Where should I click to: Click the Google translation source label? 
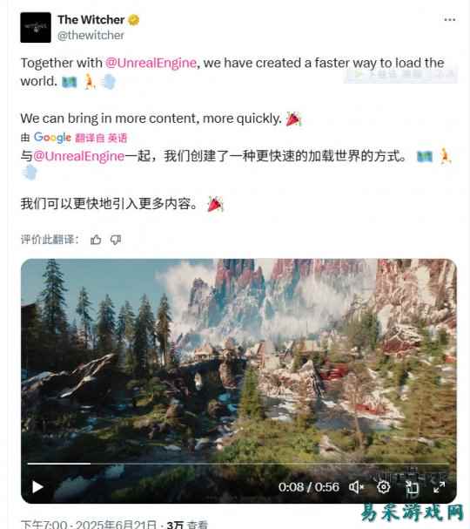coord(52,138)
